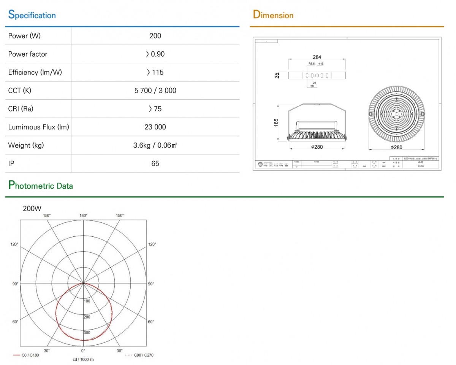Click the top-view mounting bracket drawing

(317, 75)
